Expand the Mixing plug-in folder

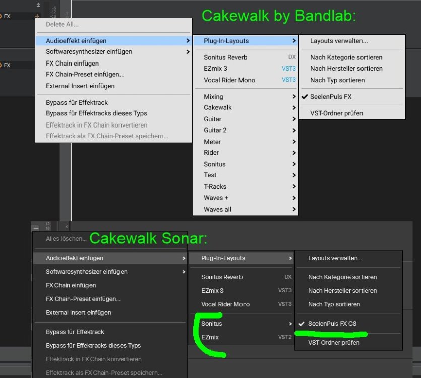pyautogui.click(x=246, y=97)
